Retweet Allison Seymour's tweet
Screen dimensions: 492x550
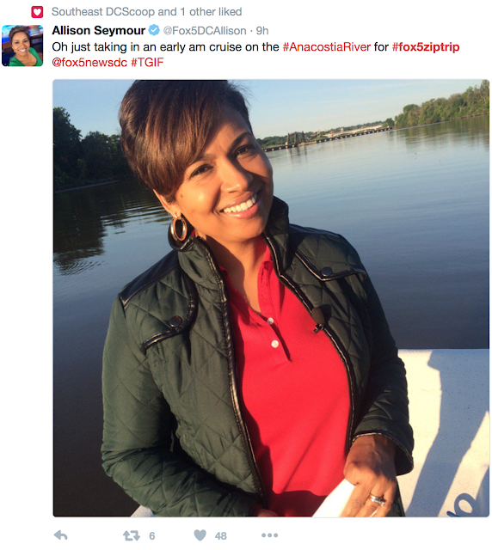[x=132, y=535]
